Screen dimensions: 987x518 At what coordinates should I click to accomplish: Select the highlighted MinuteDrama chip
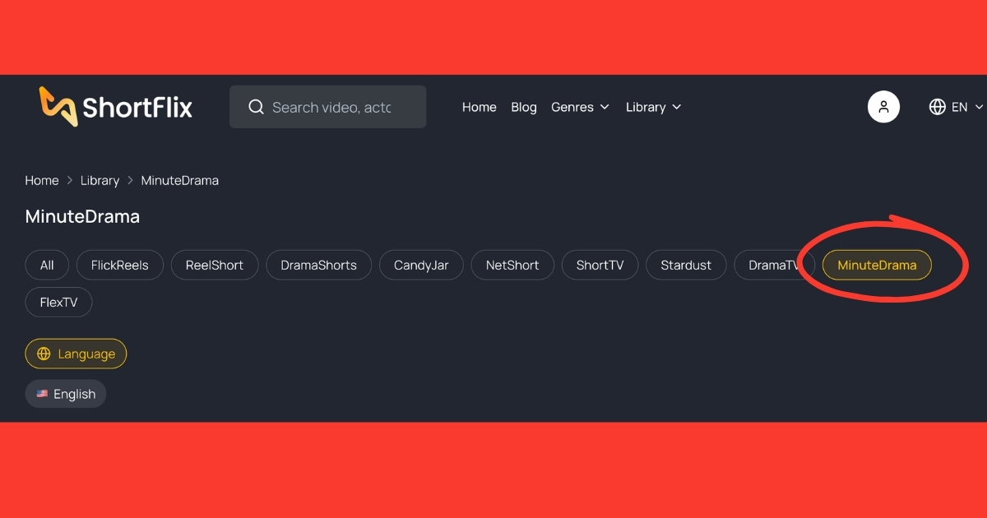coord(877,265)
